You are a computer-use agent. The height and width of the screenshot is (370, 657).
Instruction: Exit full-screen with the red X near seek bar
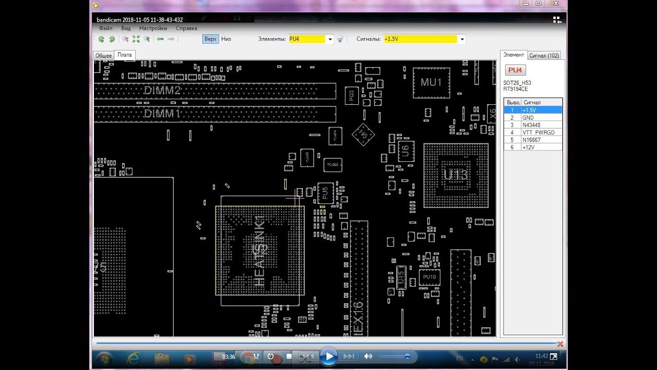560,344
